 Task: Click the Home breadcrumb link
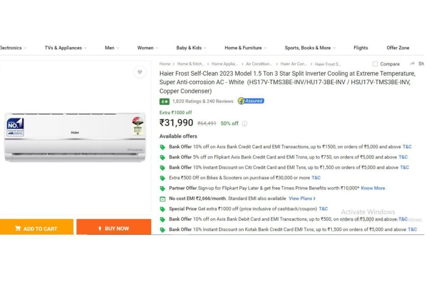(x=165, y=64)
